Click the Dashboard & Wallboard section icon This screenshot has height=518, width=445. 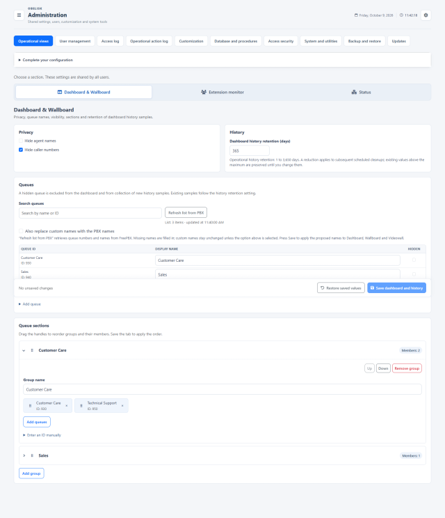(60, 92)
